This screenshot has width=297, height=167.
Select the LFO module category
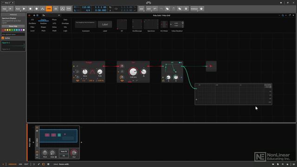point(54,23)
